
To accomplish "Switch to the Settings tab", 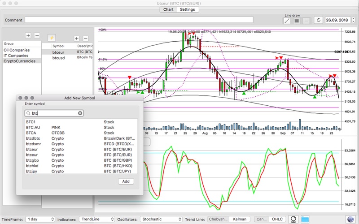I will click(188, 9).
